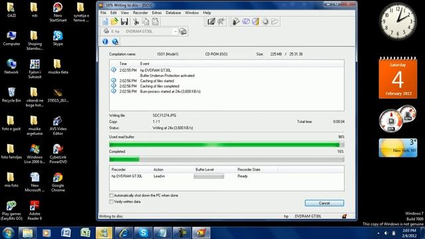Click the 'Caching of files completed' log entry

click(x=159, y=86)
